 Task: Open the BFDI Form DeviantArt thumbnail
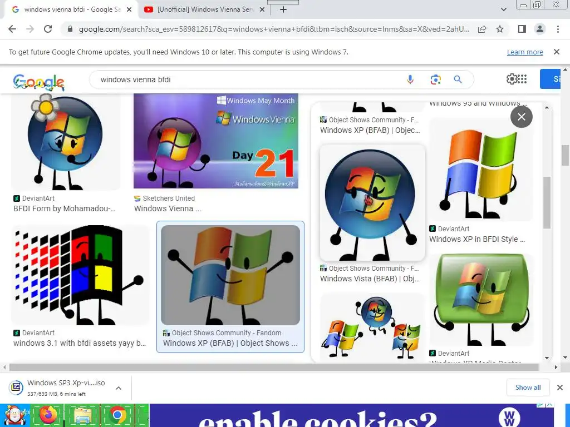(x=66, y=142)
